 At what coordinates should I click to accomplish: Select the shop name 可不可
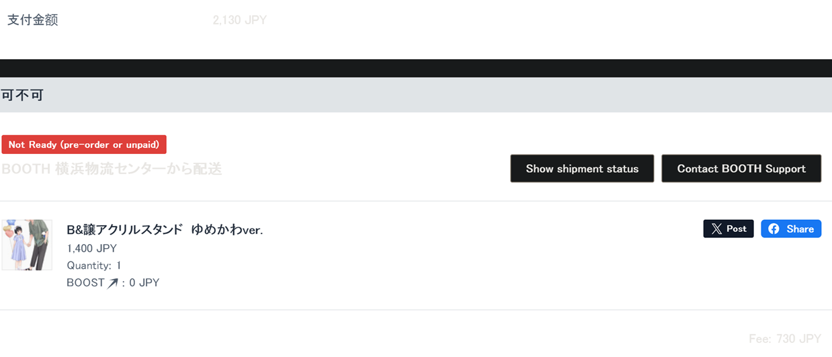click(x=23, y=95)
